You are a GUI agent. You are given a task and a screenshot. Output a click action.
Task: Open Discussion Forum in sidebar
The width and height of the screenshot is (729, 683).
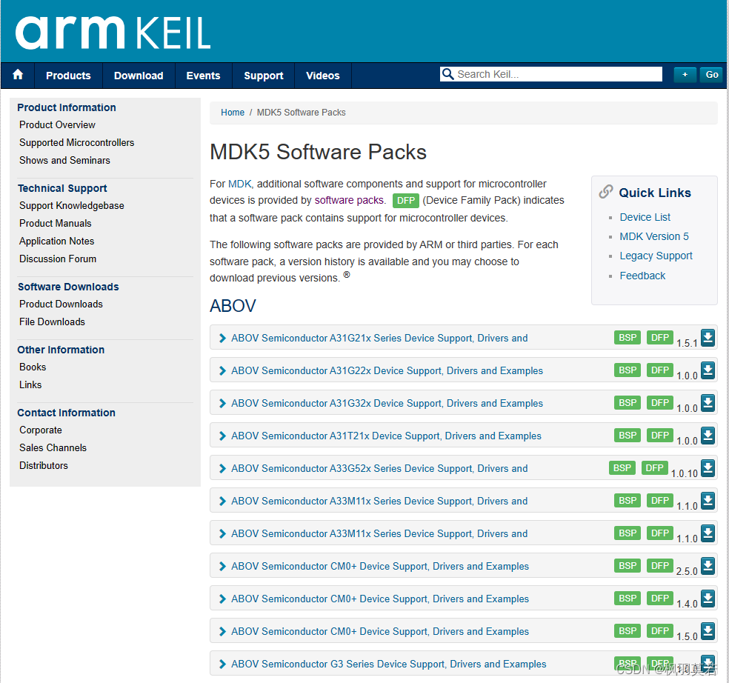(58, 259)
